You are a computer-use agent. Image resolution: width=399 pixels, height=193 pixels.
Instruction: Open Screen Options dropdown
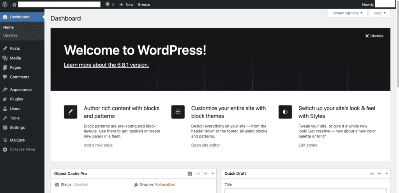point(347,13)
